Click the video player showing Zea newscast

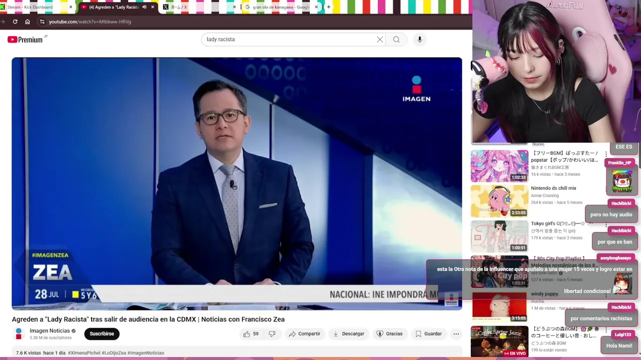point(237,183)
